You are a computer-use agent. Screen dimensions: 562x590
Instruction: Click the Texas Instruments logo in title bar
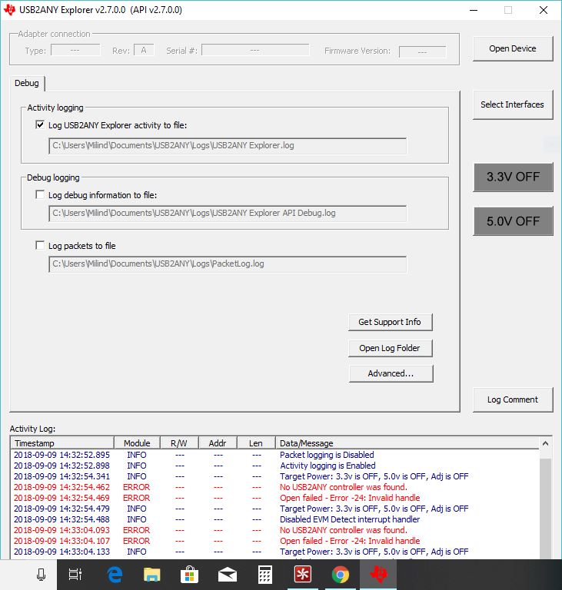click(9, 10)
